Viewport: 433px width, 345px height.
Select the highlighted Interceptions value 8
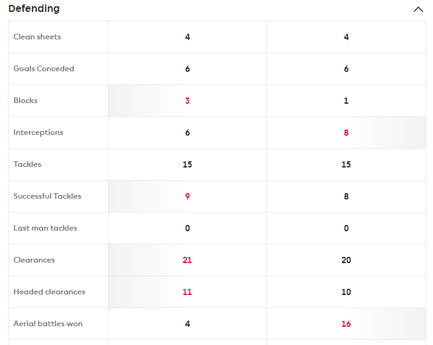tap(346, 132)
